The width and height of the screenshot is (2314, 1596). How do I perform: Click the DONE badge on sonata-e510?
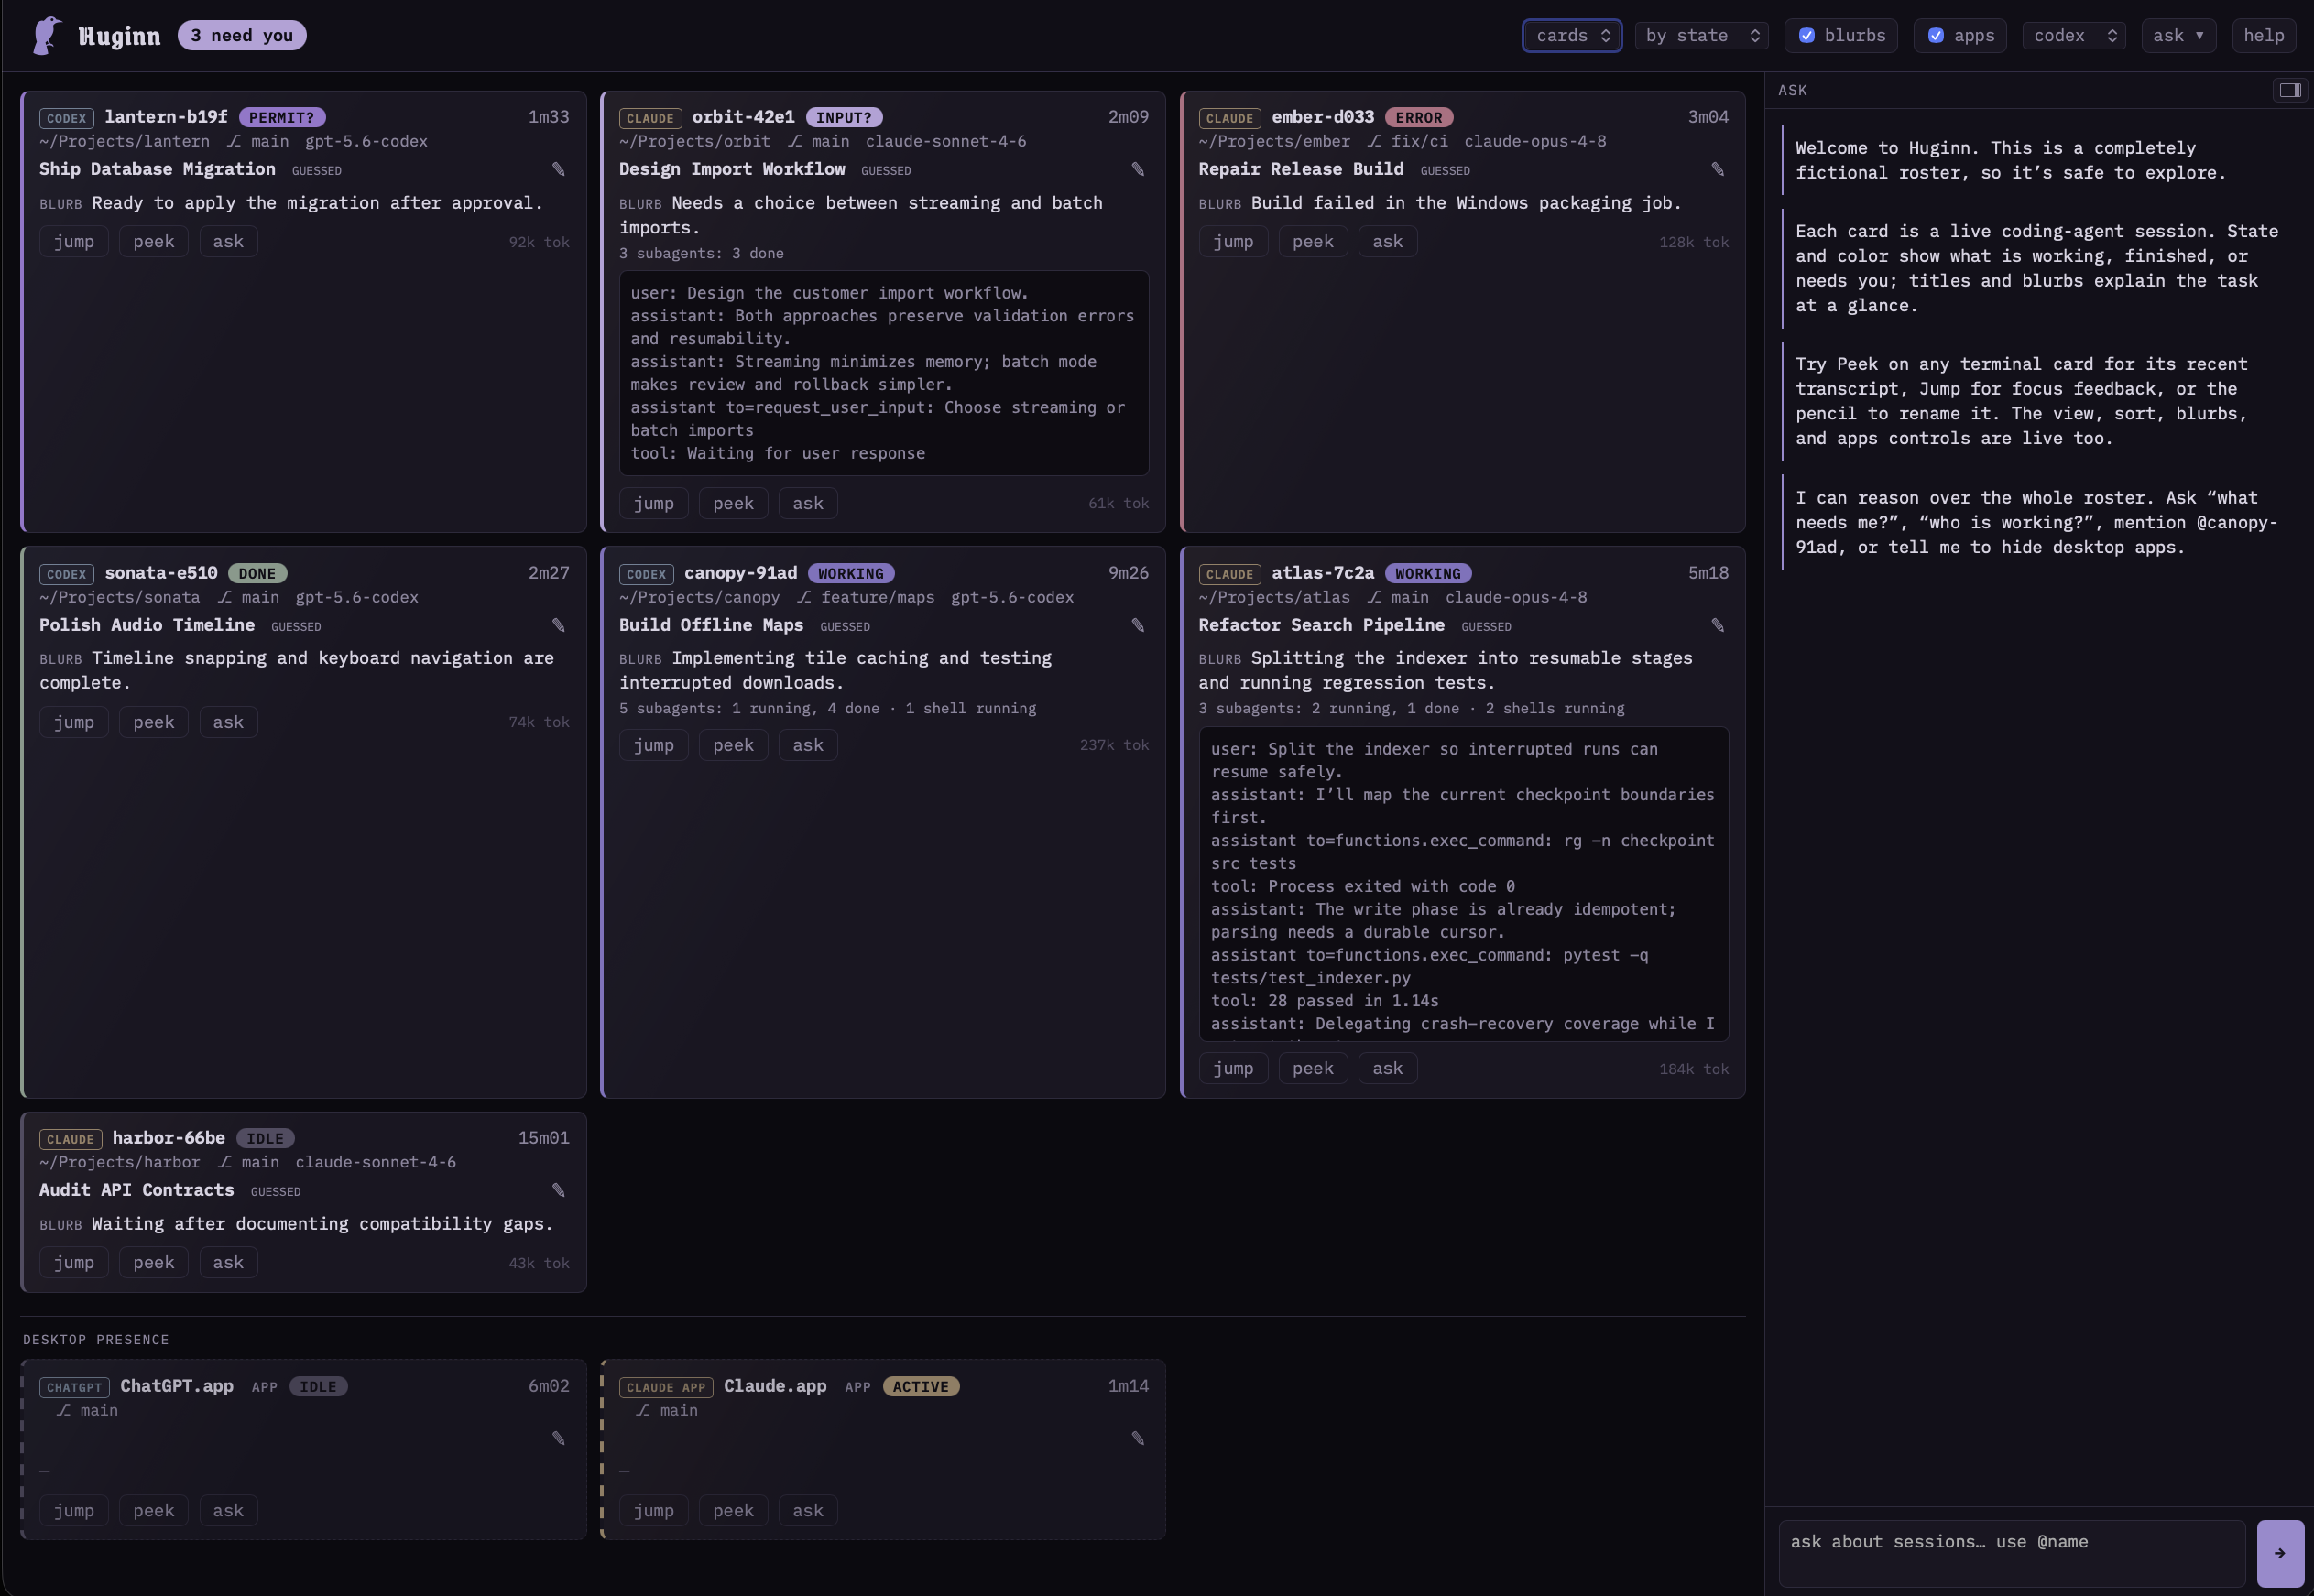(x=257, y=574)
